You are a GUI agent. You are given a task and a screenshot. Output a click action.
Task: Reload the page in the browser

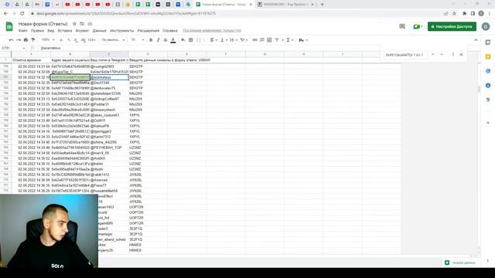(22, 14)
